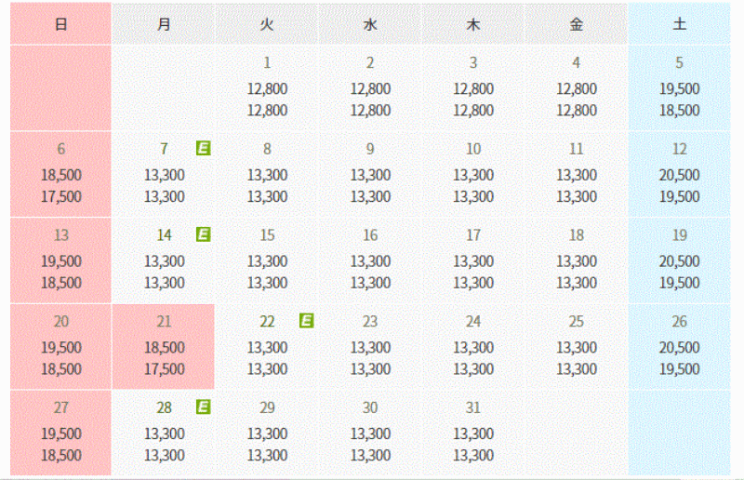Select the 26th Saturday cell
The height and width of the screenshot is (480, 744).
tap(679, 347)
